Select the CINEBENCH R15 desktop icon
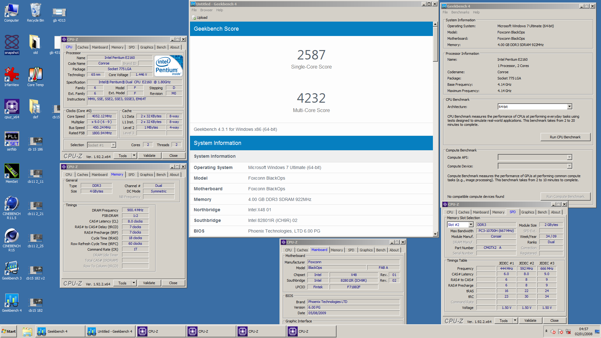 pos(12,240)
